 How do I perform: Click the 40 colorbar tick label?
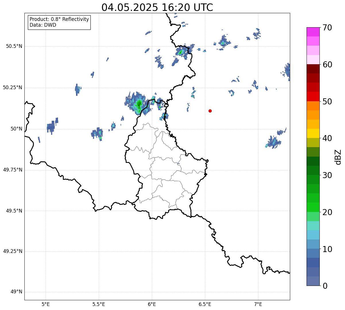pos(327,138)
